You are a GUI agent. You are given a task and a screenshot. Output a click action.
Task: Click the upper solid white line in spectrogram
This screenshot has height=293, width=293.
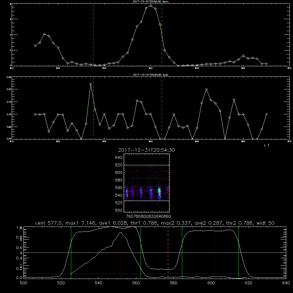tap(147, 165)
